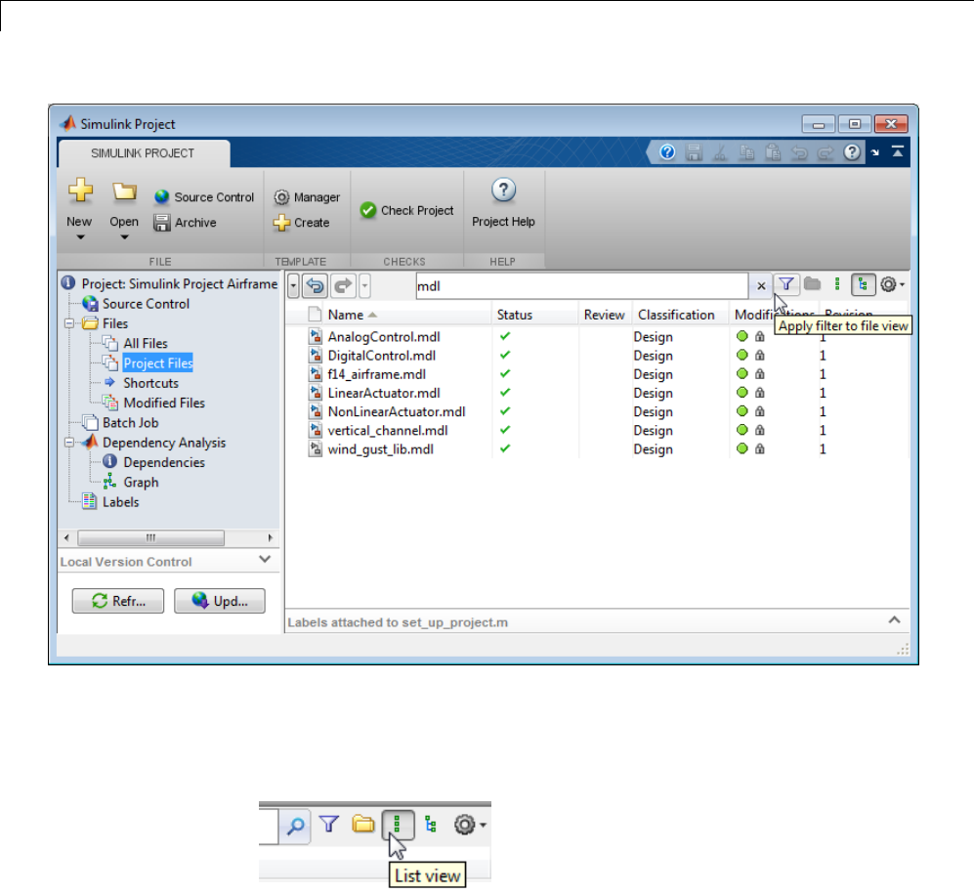
Task: Switch to list view in file toolbar
Action: click(x=837, y=284)
